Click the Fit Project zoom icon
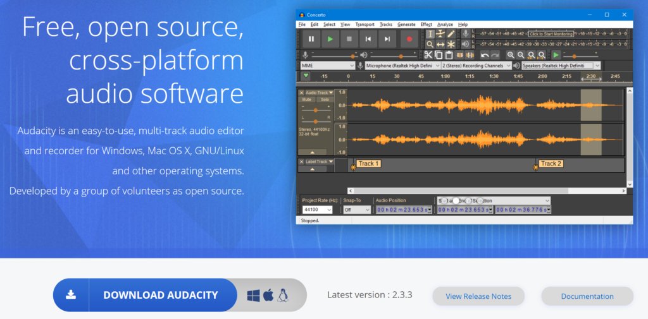Image resolution: width=648 pixels, height=319 pixels. point(542,55)
